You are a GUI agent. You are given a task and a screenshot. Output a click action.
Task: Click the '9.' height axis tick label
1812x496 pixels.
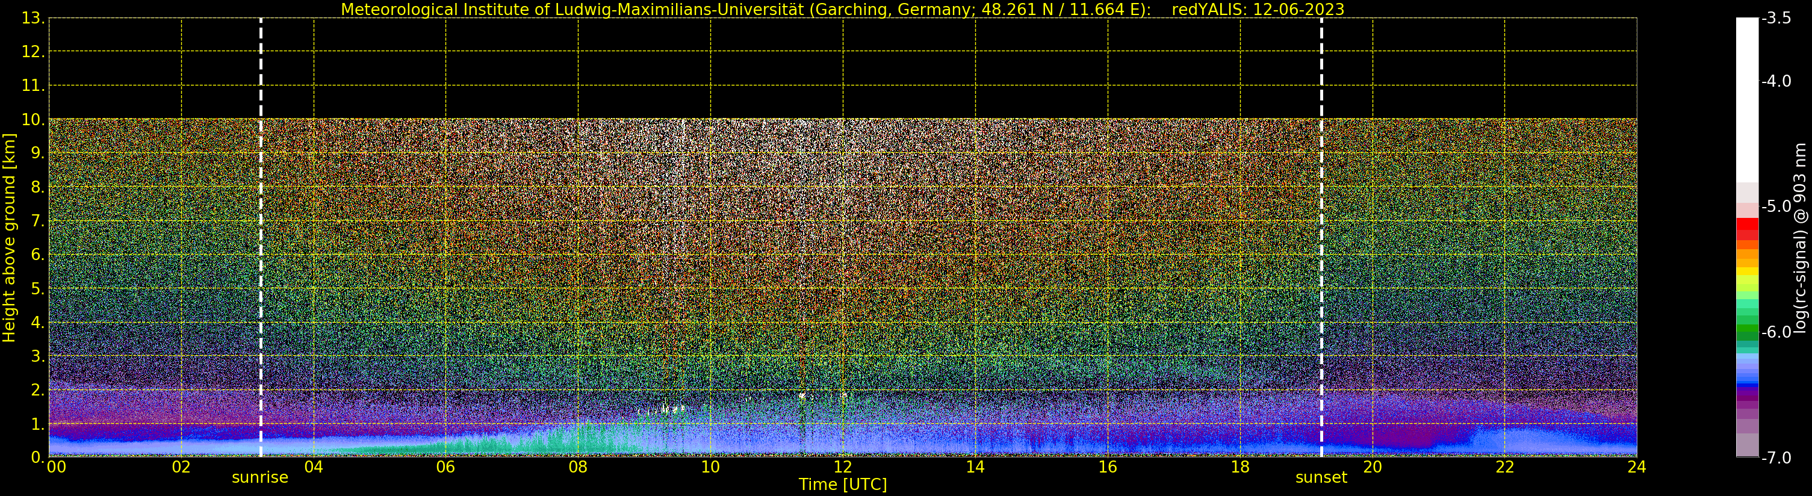(37, 153)
